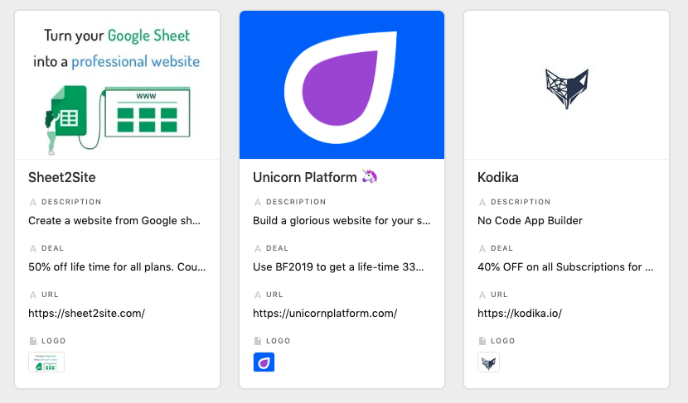Screen dimensions: 688x403
Task: Open the https://unicornplatform.com/ URL
Action: (x=325, y=313)
